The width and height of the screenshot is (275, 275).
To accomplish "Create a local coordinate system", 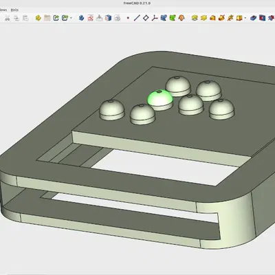I will coord(155,18).
